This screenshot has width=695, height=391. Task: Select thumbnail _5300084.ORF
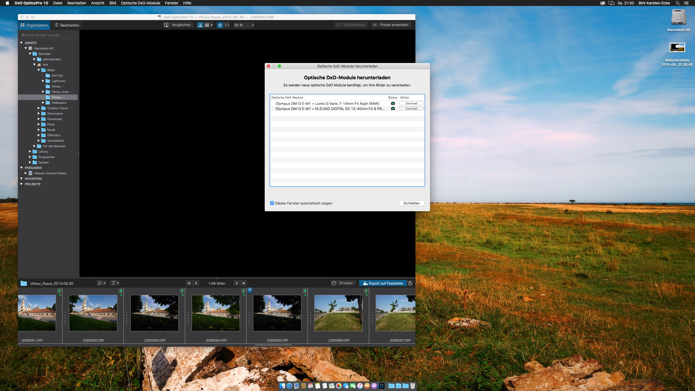coord(216,313)
